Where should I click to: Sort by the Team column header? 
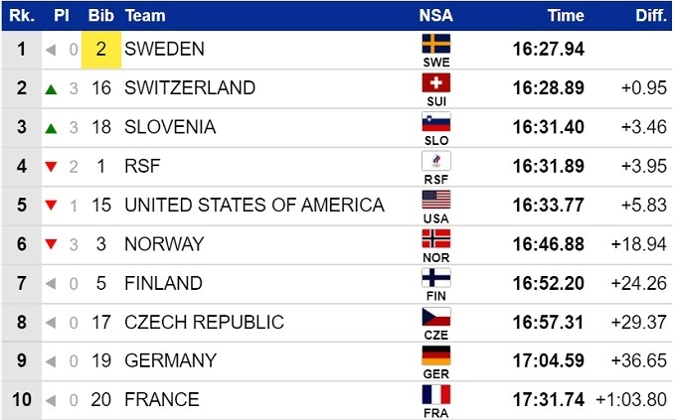[x=145, y=16]
